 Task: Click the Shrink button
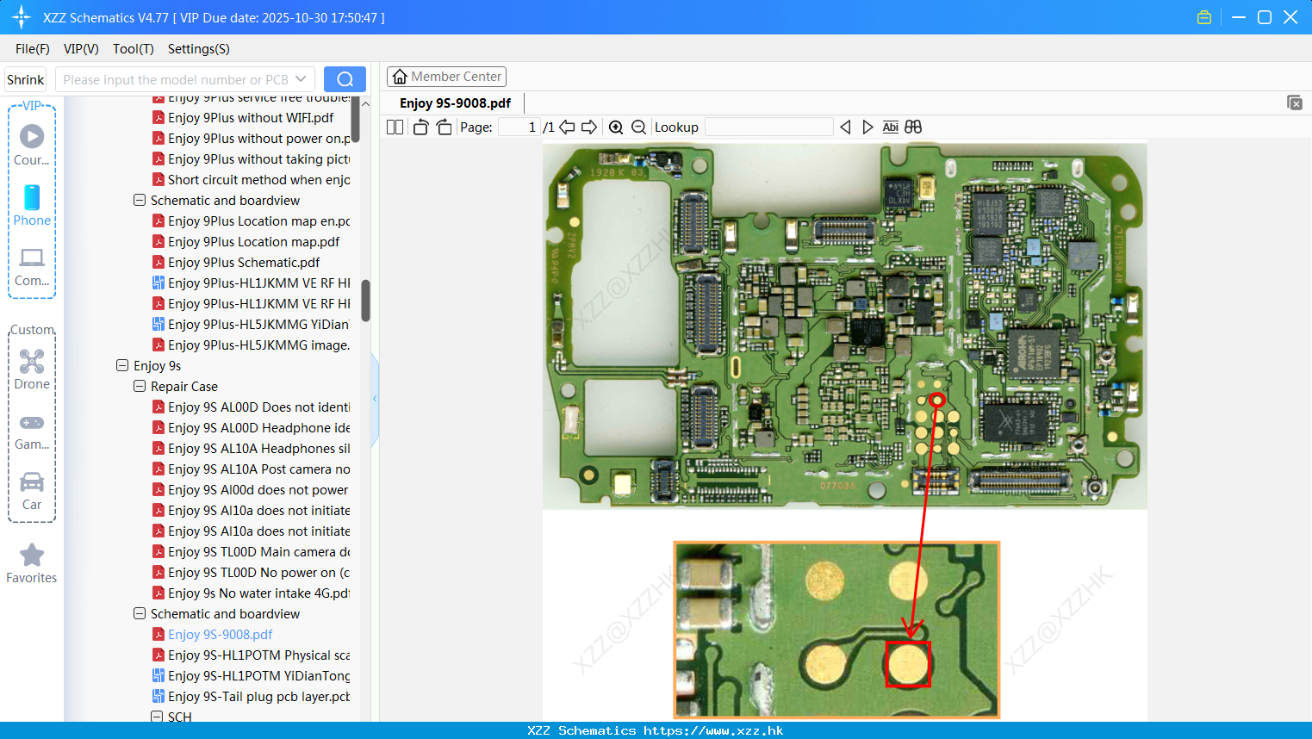coord(26,79)
